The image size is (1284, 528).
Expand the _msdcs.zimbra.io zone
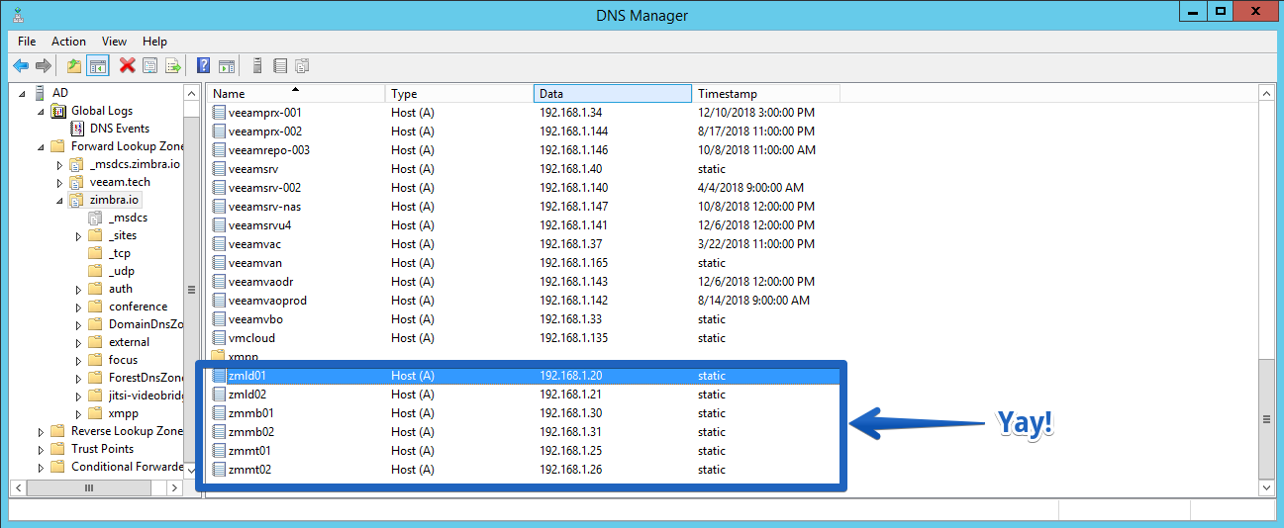click(x=59, y=164)
